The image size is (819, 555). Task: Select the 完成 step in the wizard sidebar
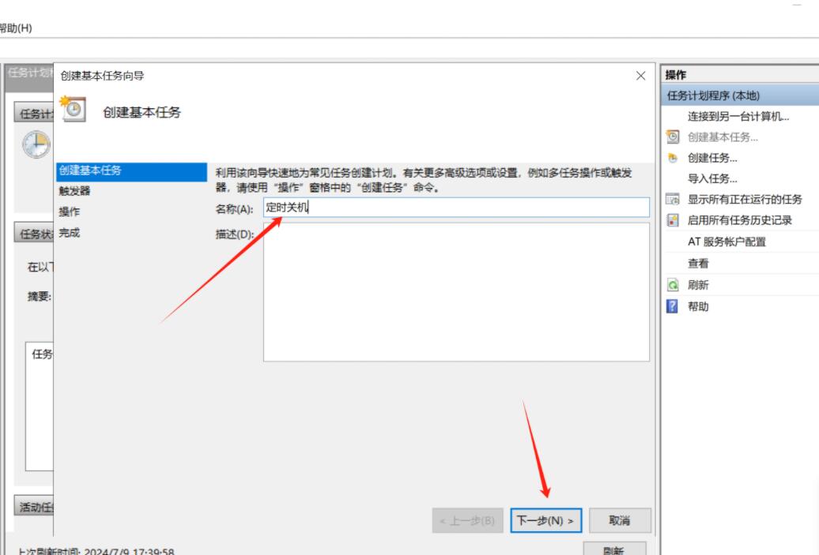tap(70, 233)
